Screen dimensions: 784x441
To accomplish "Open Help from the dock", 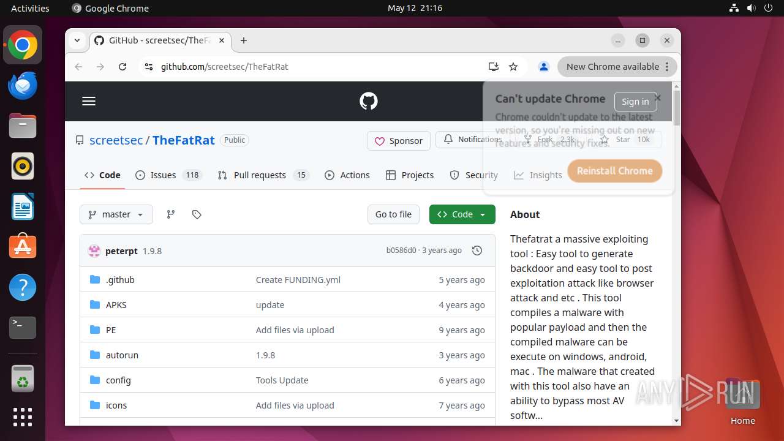I will (x=23, y=287).
